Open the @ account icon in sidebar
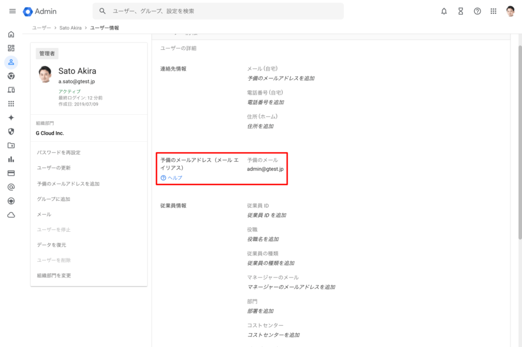The width and height of the screenshot is (522, 347). click(11, 187)
